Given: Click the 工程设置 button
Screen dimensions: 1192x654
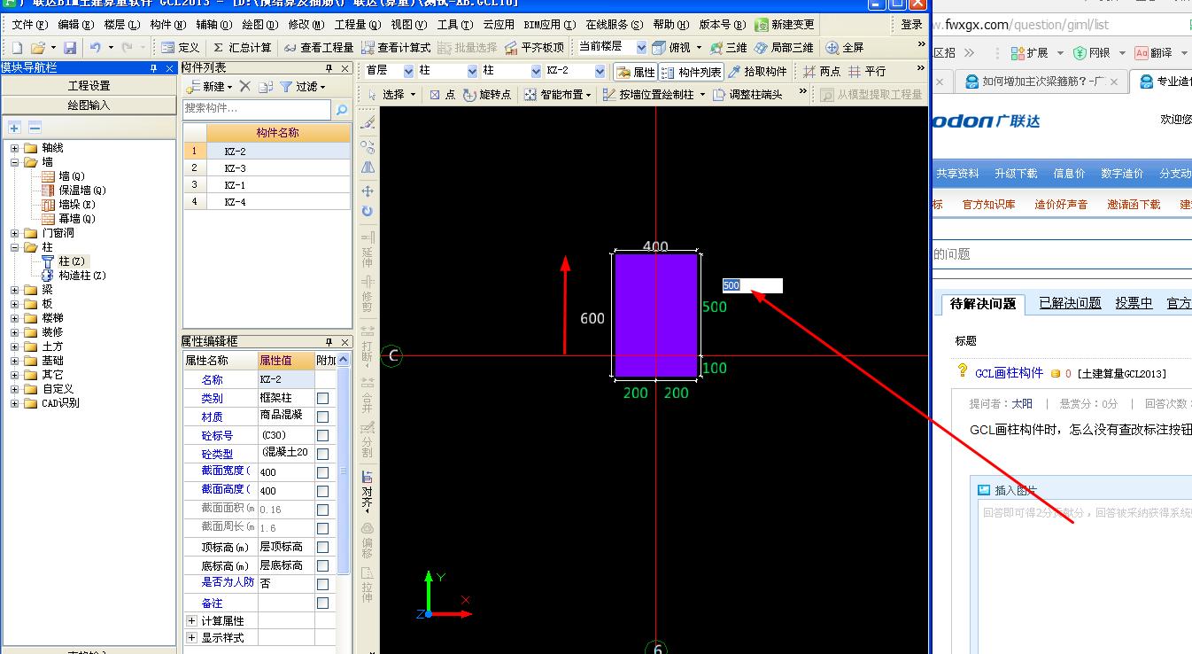Looking at the screenshot, I should point(89,86).
